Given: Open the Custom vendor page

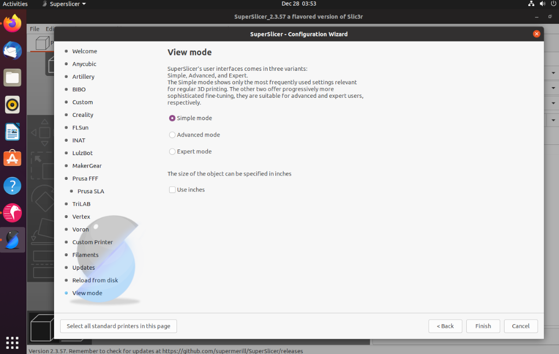Looking at the screenshot, I should [82, 102].
